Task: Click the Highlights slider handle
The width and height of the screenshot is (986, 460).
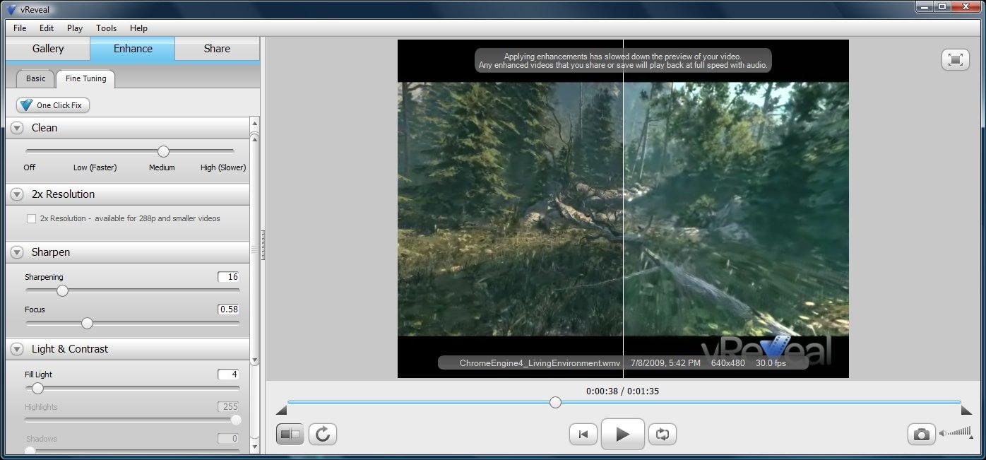Action: pyautogui.click(x=236, y=420)
